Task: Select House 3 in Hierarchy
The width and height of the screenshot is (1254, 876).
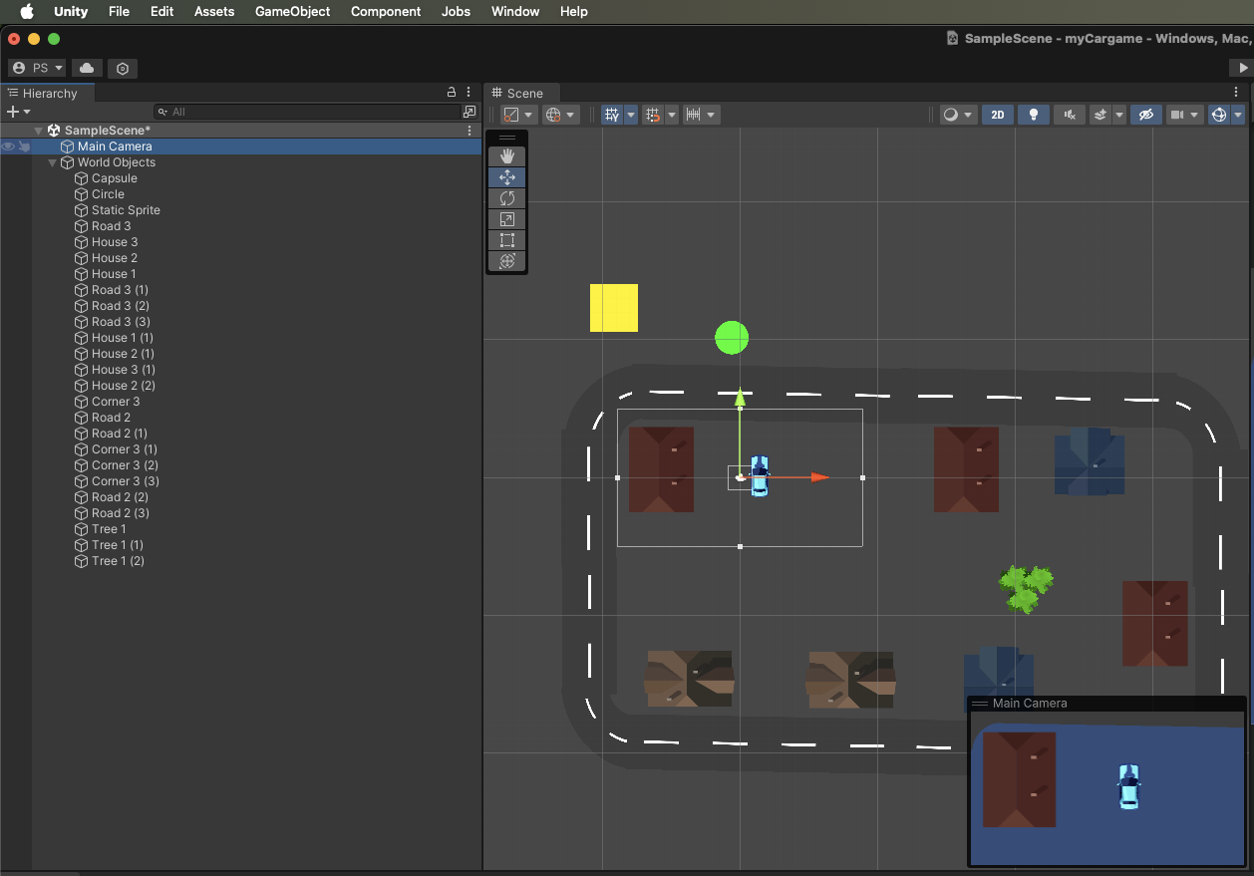Action: click(x=115, y=242)
